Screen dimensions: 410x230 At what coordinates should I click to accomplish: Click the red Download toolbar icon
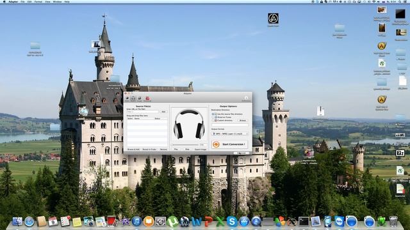pos(147,99)
